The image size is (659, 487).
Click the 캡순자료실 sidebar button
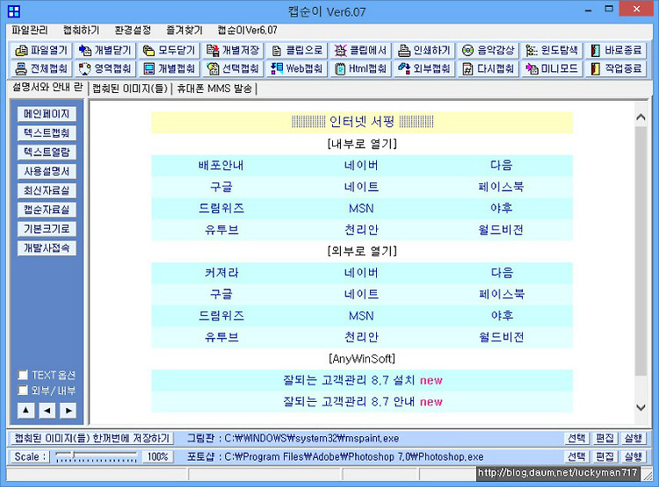coord(47,210)
